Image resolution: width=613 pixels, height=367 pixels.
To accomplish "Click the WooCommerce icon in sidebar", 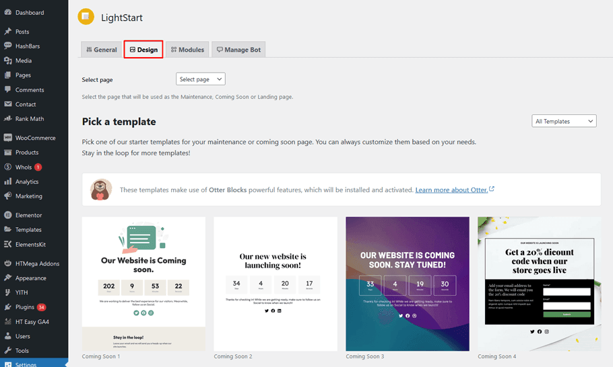I will [8, 138].
